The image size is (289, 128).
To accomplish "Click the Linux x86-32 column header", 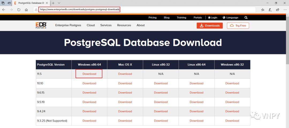I will coord(161,65).
